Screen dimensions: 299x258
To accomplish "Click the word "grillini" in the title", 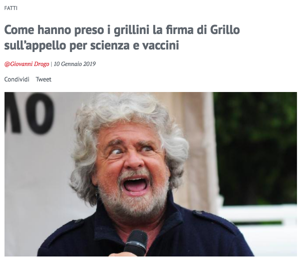I will click(132, 30).
